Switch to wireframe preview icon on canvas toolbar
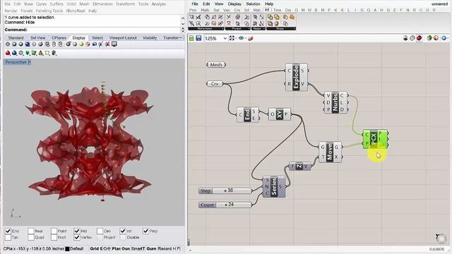Viewport: 452px width, 254px height. [x=412, y=38]
